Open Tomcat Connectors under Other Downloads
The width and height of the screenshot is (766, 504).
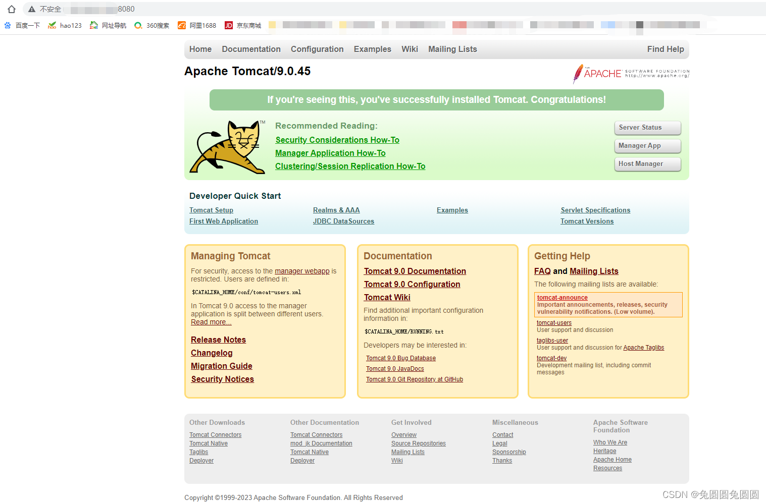tap(215, 435)
